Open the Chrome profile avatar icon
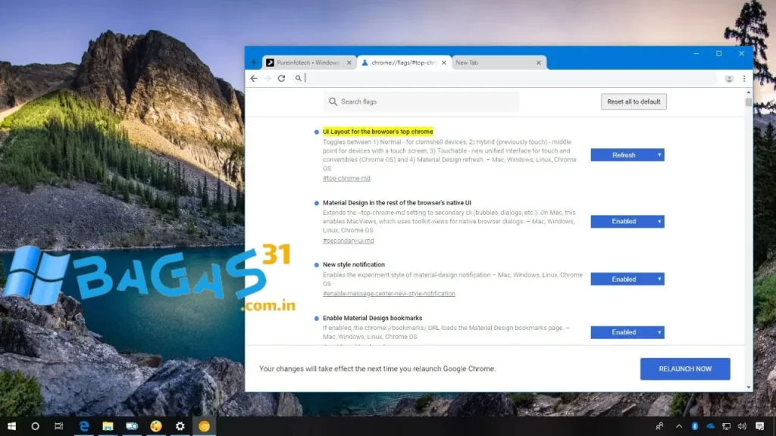 point(729,79)
